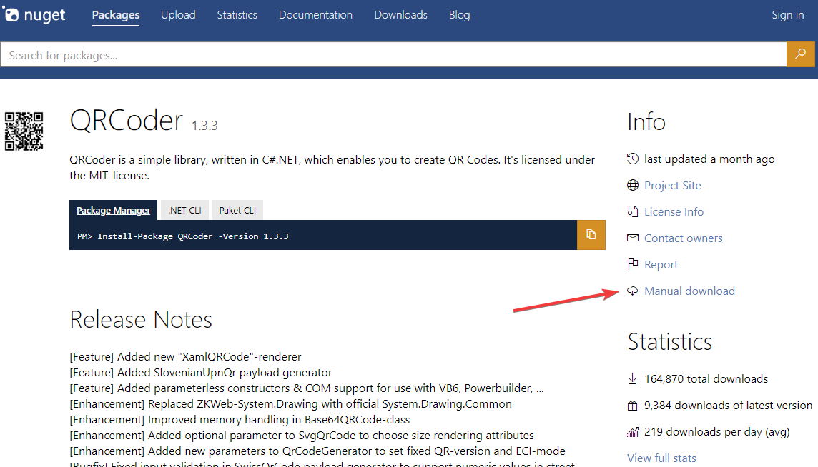Click the NuGet logo in header

click(x=34, y=15)
